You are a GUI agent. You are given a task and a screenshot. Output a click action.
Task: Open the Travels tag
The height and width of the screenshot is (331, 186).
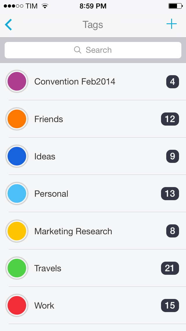point(48,268)
